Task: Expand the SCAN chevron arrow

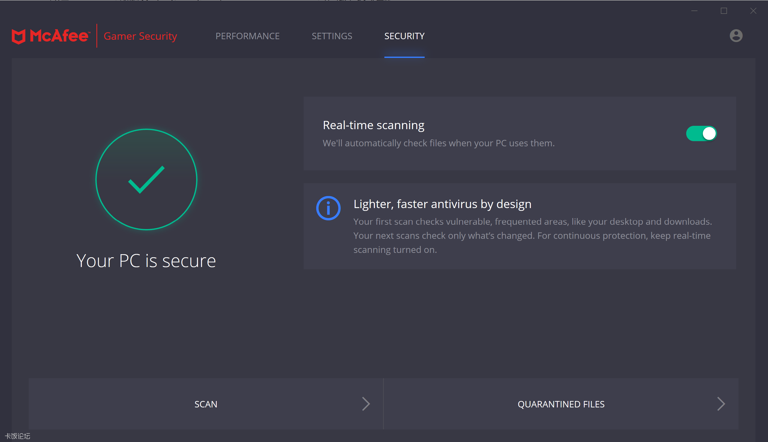Action: [x=366, y=404]
